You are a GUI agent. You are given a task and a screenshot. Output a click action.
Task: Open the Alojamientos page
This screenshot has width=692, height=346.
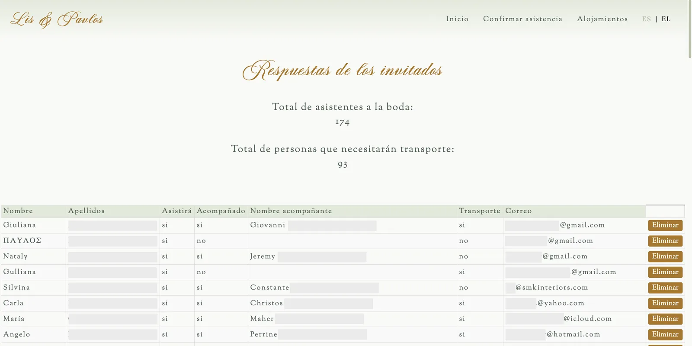tap(602, 19)
